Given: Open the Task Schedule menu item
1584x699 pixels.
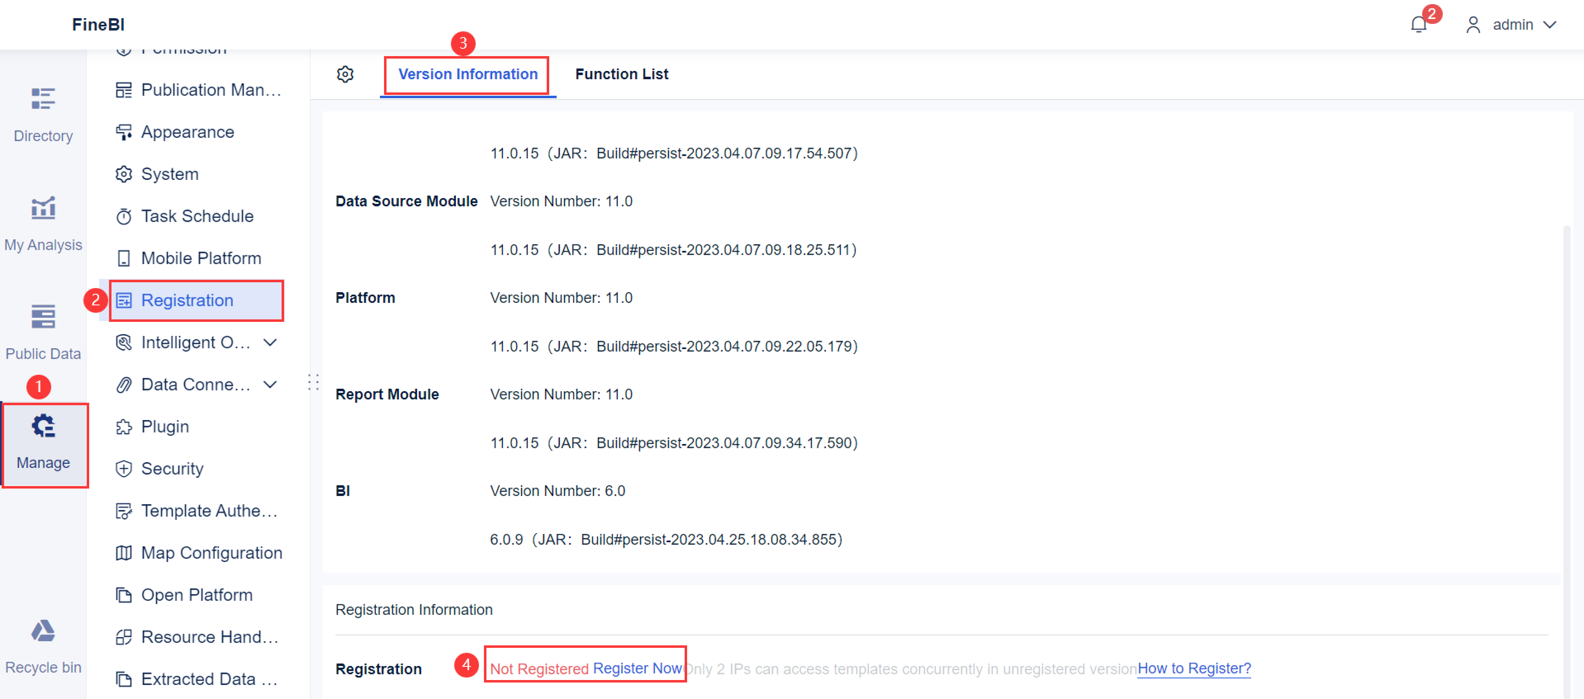Looking at the screenshot, I should [x=197, y=216].
